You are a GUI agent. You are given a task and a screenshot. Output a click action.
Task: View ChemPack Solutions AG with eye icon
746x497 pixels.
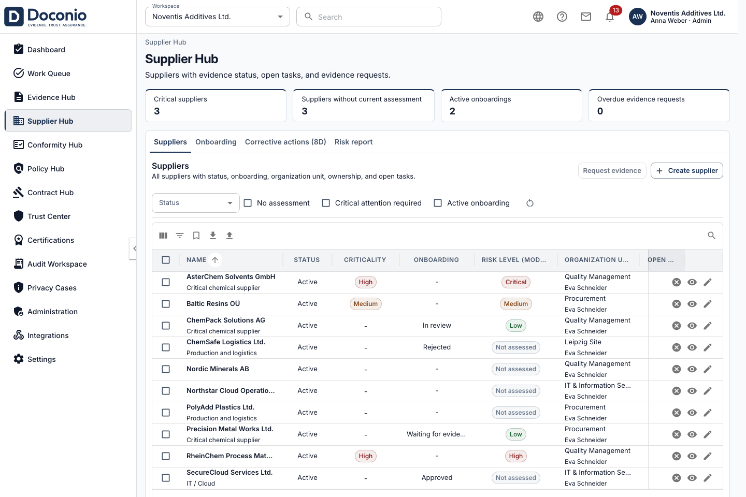pyautogui.click(x=692, y=326)
